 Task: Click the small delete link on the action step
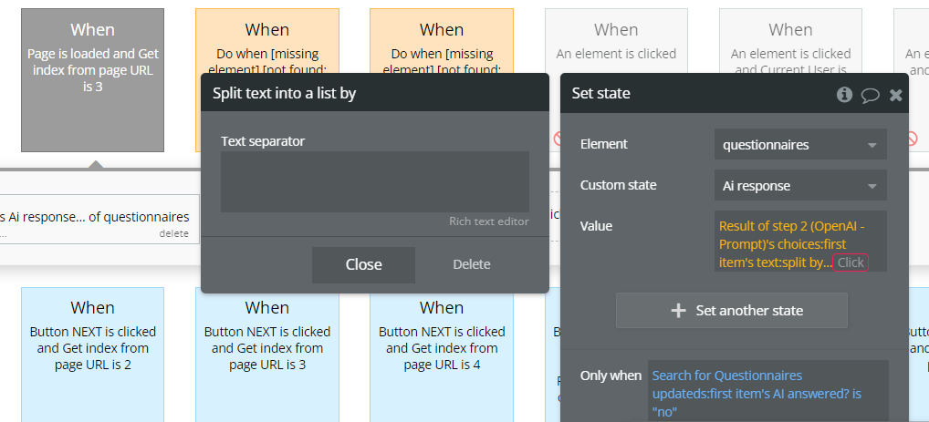tap(173, 233)
